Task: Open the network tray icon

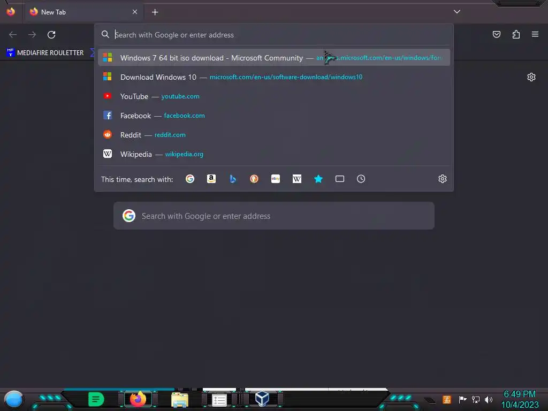Action: 476,399
